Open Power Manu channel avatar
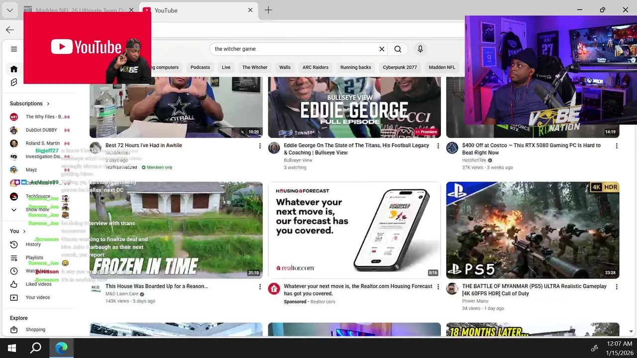 click(452, 289)
